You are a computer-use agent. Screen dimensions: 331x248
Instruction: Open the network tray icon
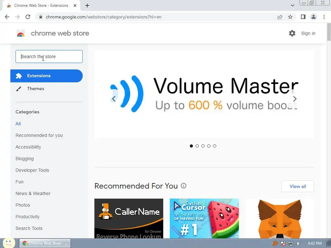pos(291,243)
